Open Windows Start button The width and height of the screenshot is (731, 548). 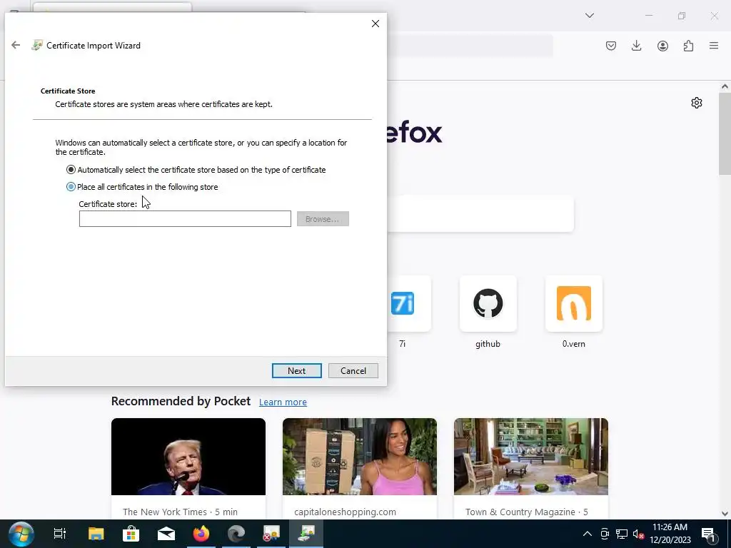(x=21, y=534)
